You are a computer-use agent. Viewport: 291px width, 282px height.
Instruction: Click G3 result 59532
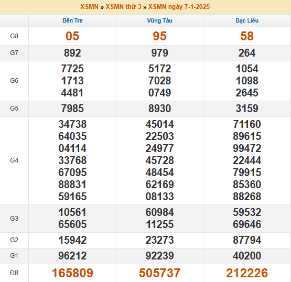pyautogui.click(x=247, y=212)
